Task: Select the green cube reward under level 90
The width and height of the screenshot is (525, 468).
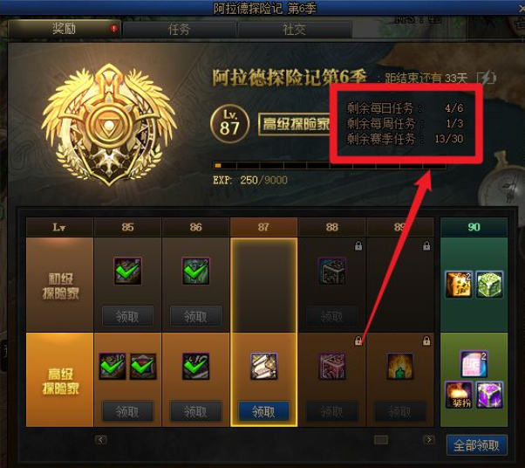Action: tap(489, 285)
